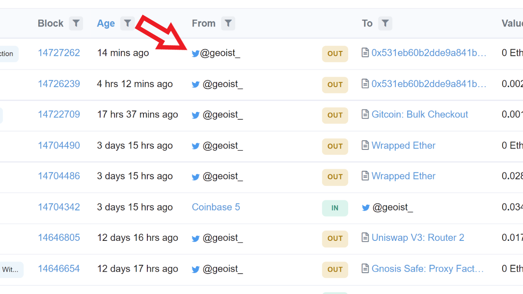Viewport: 523px width, 294px height.
Task: Click IN badge in block 14704342 row
Action: click(x=335, y=208)
